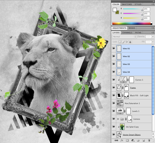
Task: Switch to the Swatches tab
Action: [x=127, y=4]
